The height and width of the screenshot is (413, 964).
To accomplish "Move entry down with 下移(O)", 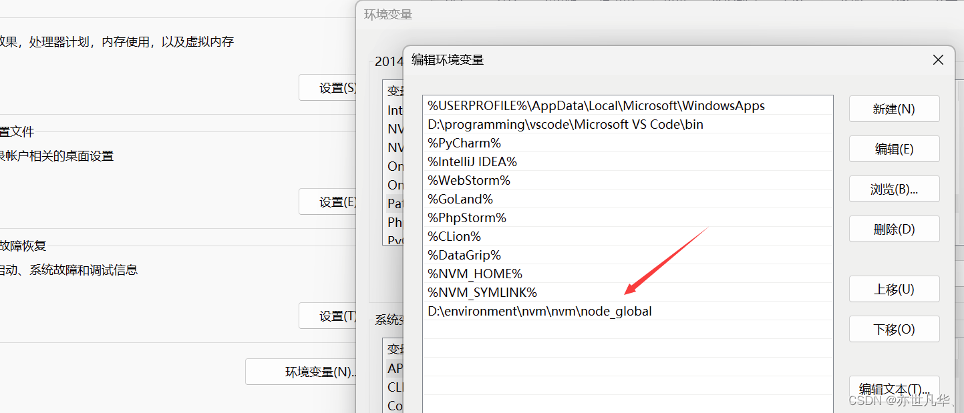I will pos(894,330).
